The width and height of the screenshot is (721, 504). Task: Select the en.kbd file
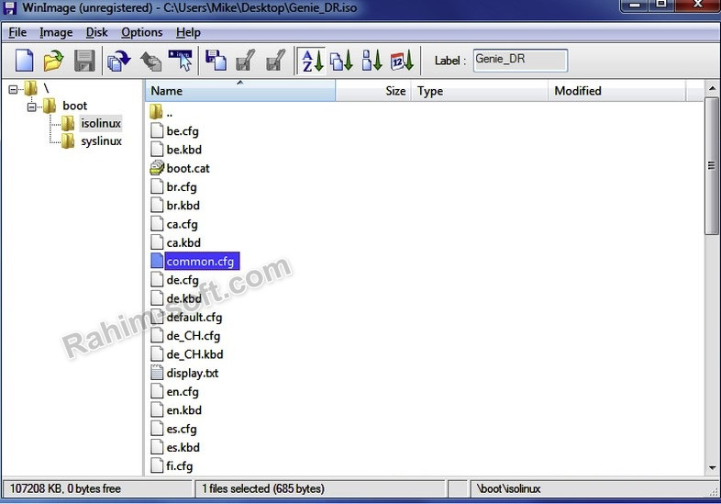tap(184, 410)
